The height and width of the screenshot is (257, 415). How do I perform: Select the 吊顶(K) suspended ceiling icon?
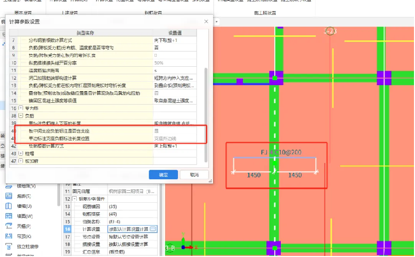pyautogui.click(x=8, y=236)
